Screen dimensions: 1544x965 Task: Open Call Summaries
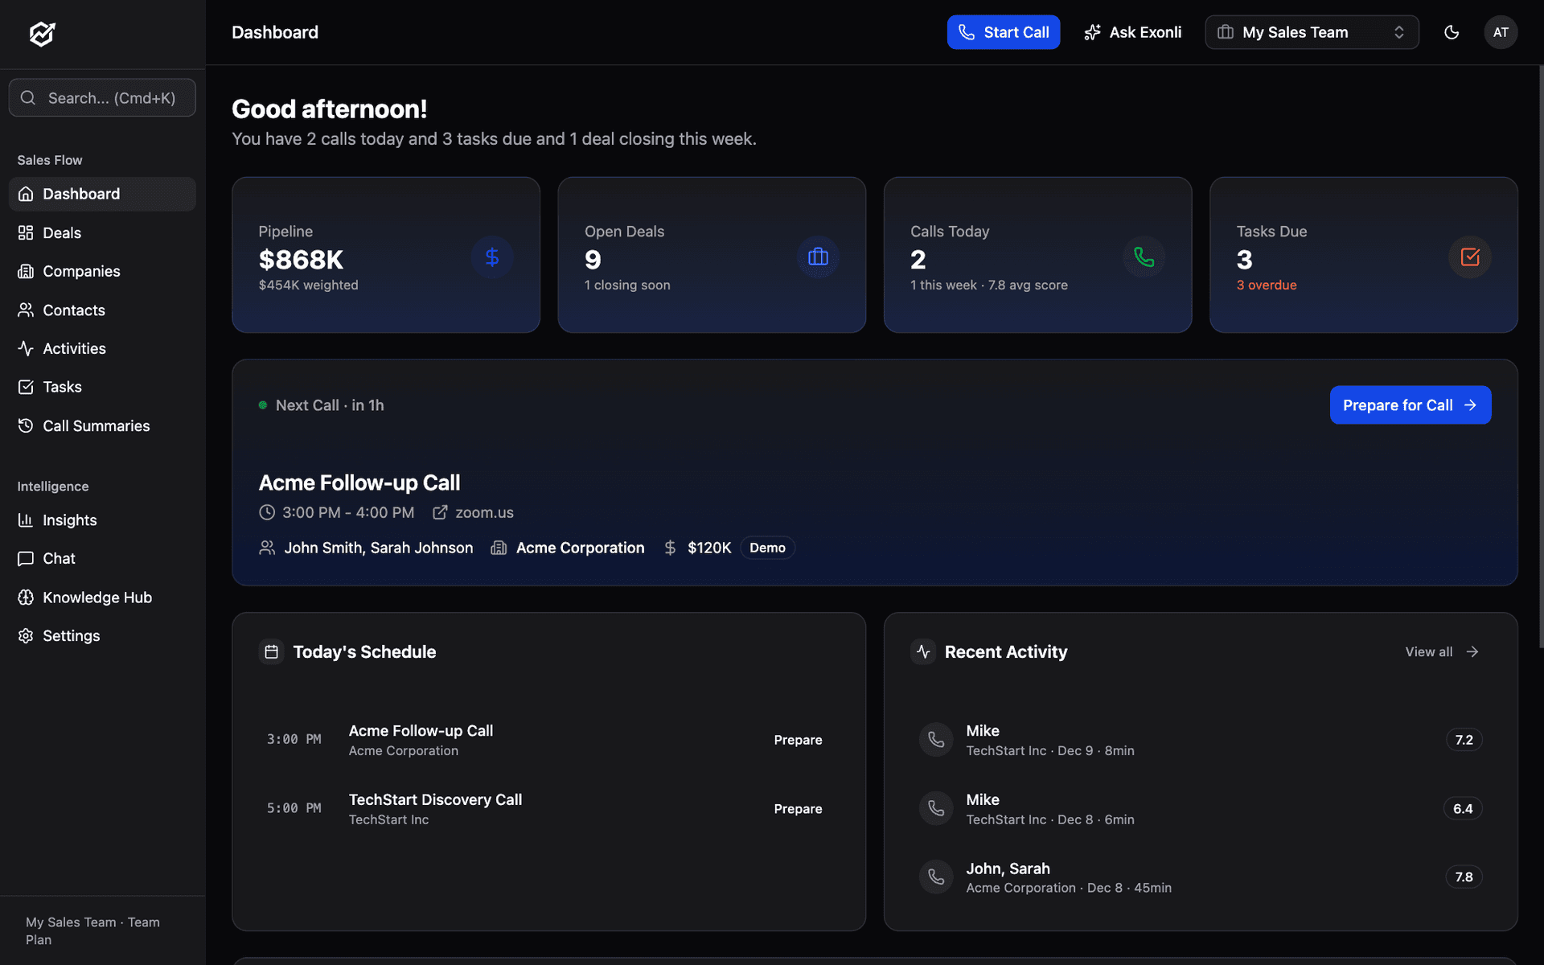(x=96, y=425)
